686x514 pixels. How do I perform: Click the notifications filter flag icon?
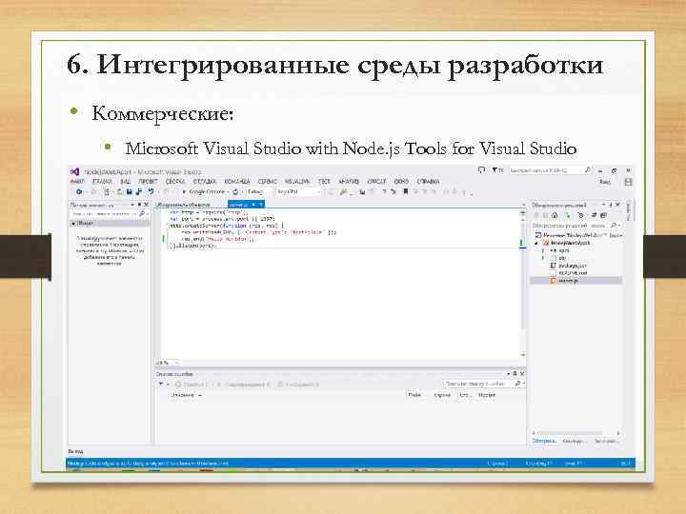click(x=496, y=170)
